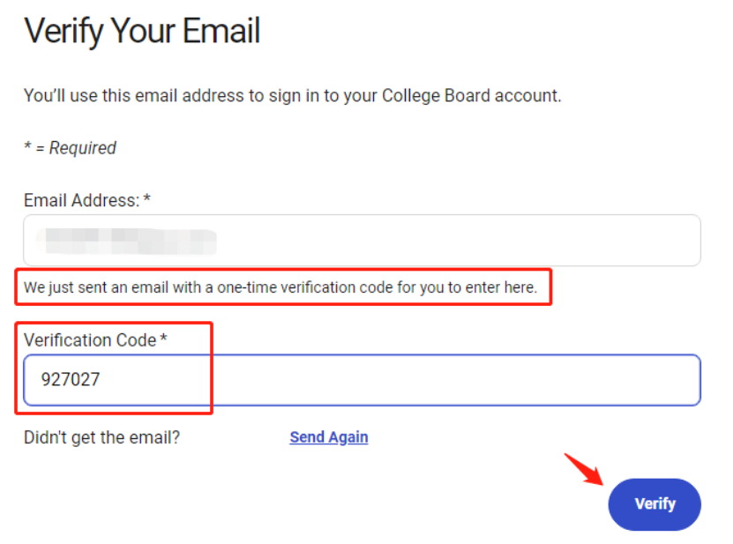Click the word "Verify" in the page heading
This screenshot has height=544, width=733.
click(x=60, y=31)
